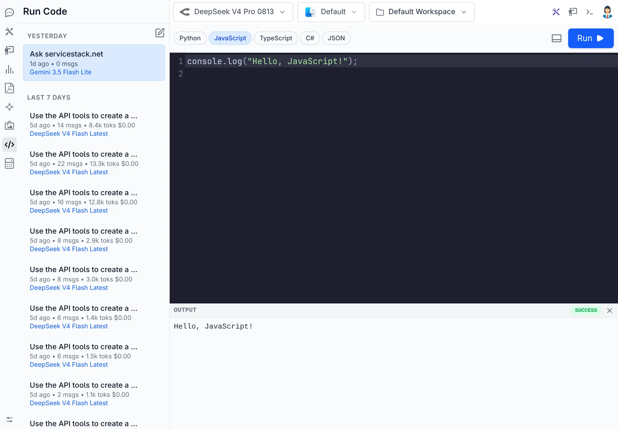The image size is (618, 429).
Task: Click the presenter board icon in top bar
Action: coord(572,12)
